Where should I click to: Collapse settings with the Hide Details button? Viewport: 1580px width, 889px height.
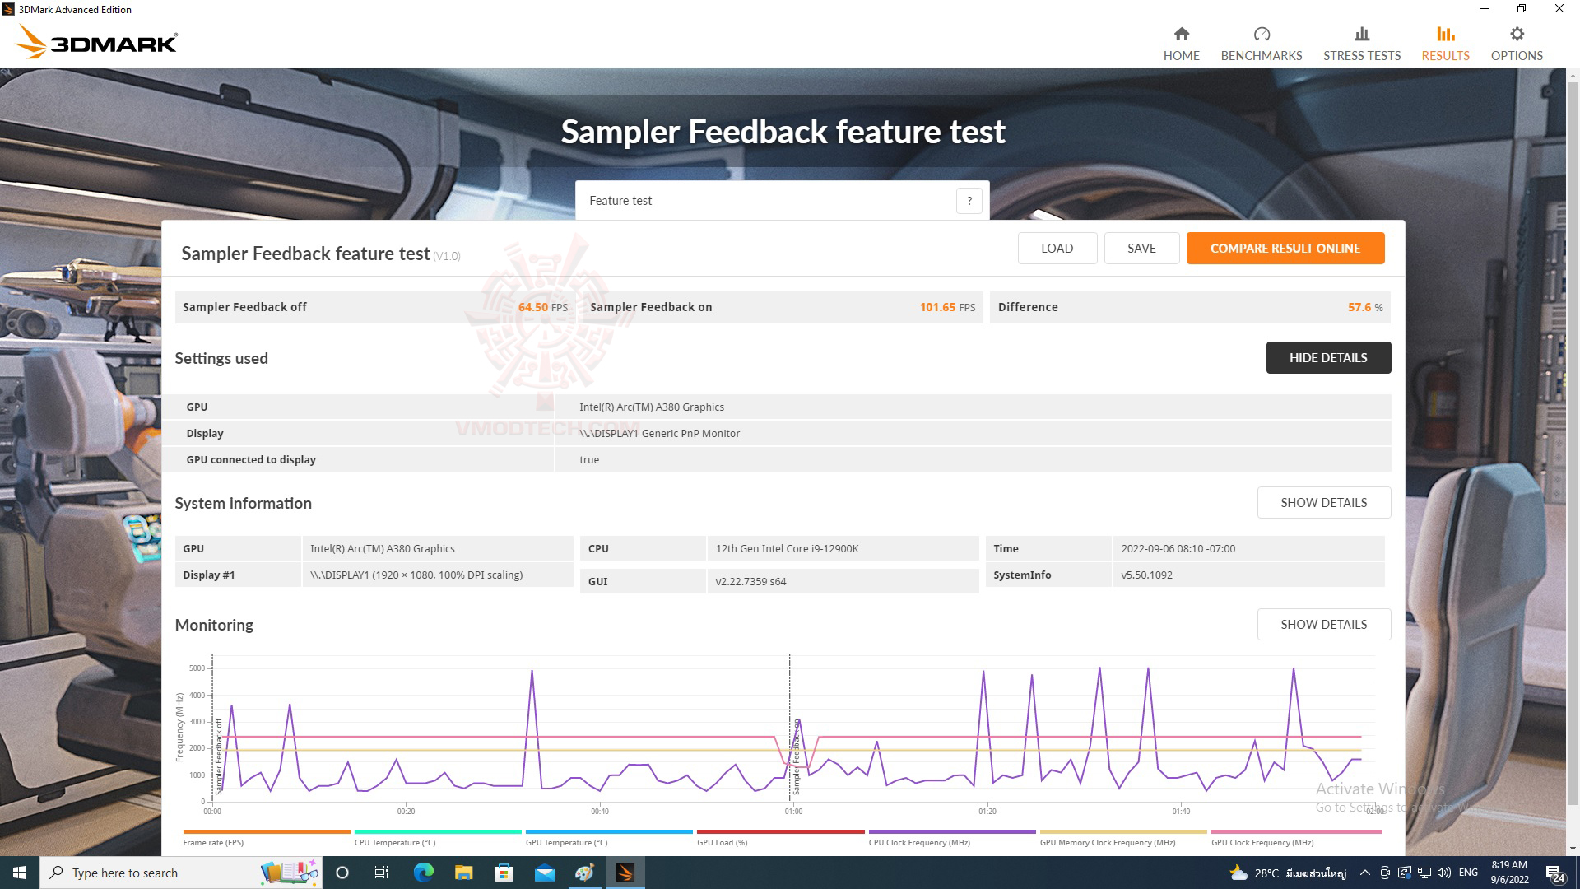tap(1327, 358)
